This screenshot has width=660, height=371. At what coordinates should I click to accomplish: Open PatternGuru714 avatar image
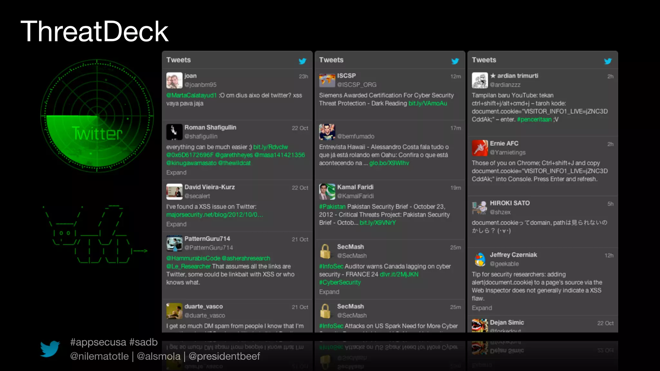point(174,243)
